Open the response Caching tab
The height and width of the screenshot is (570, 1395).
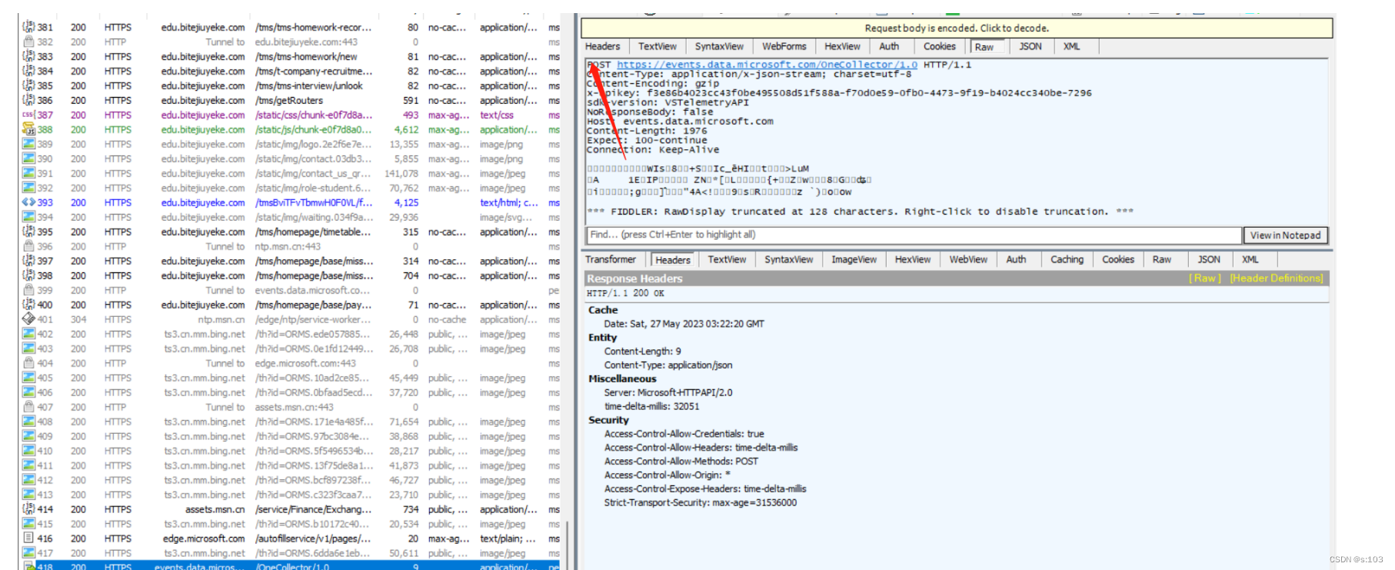(1067, 260)
